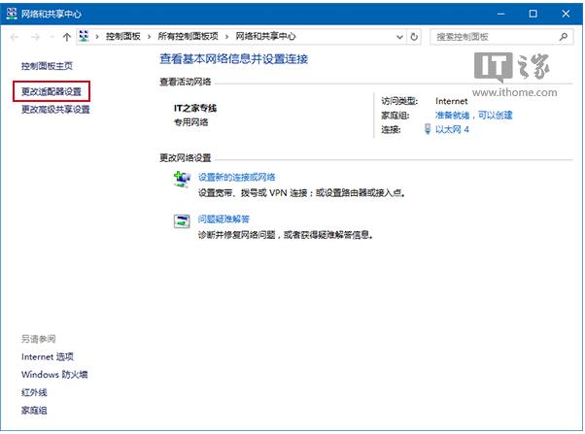The width and height of the screenshot is (585, 434).
Task: Open Internet 选项 under 另请参阅
Action: (x=47, y=356)
